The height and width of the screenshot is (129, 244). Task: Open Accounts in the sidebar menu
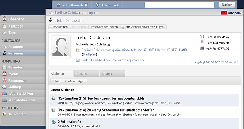coord(23,46)
